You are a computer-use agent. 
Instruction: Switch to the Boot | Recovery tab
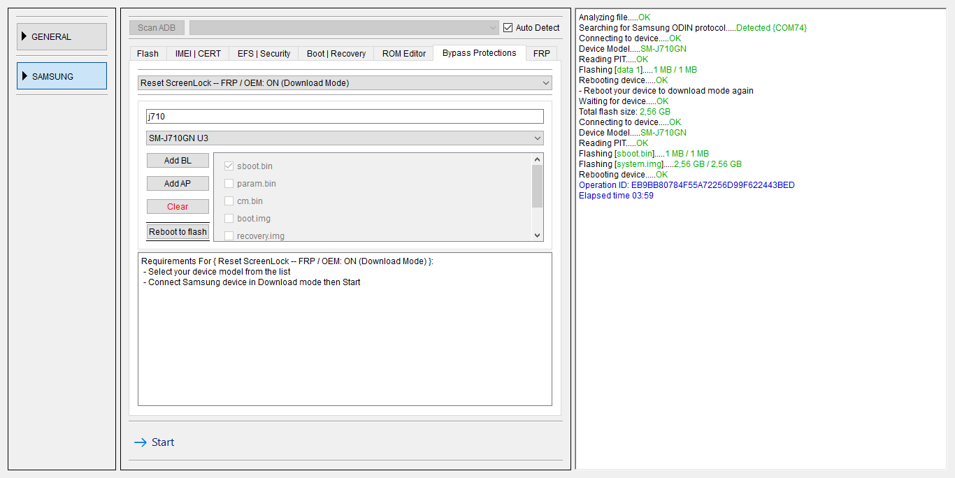[x=336, y=54]
